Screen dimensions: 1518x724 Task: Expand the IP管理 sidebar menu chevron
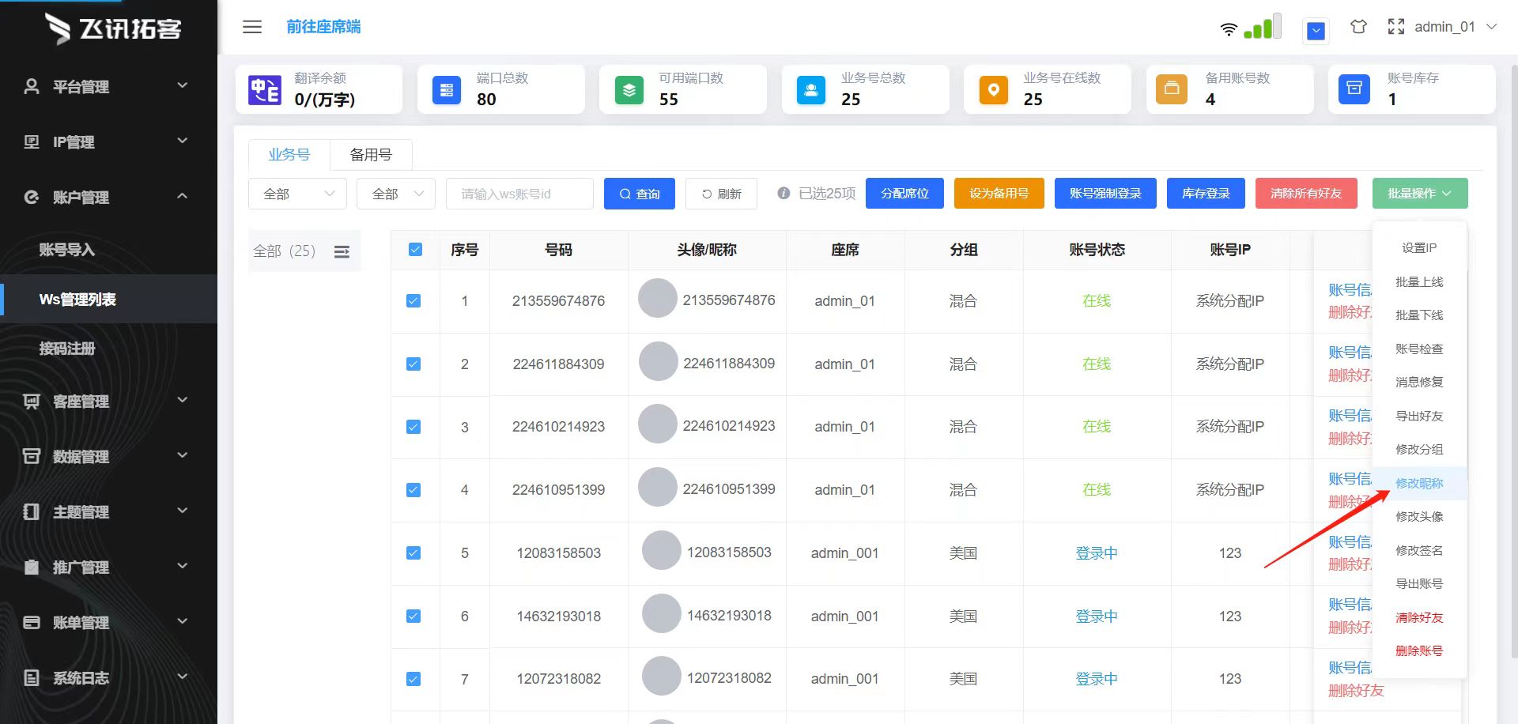coord(183,141)
